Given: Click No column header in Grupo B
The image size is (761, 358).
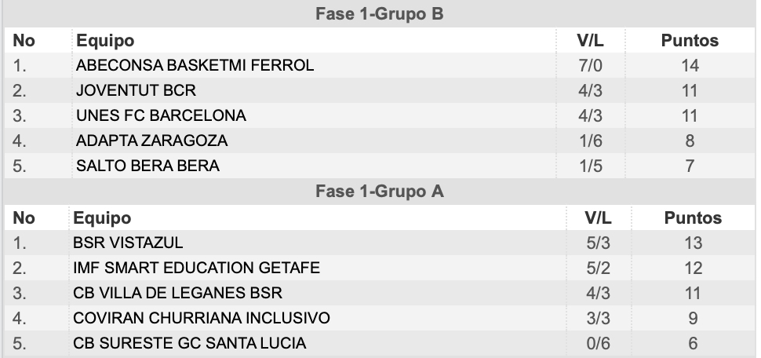Looking at the screenshot, I should [24, 40].
